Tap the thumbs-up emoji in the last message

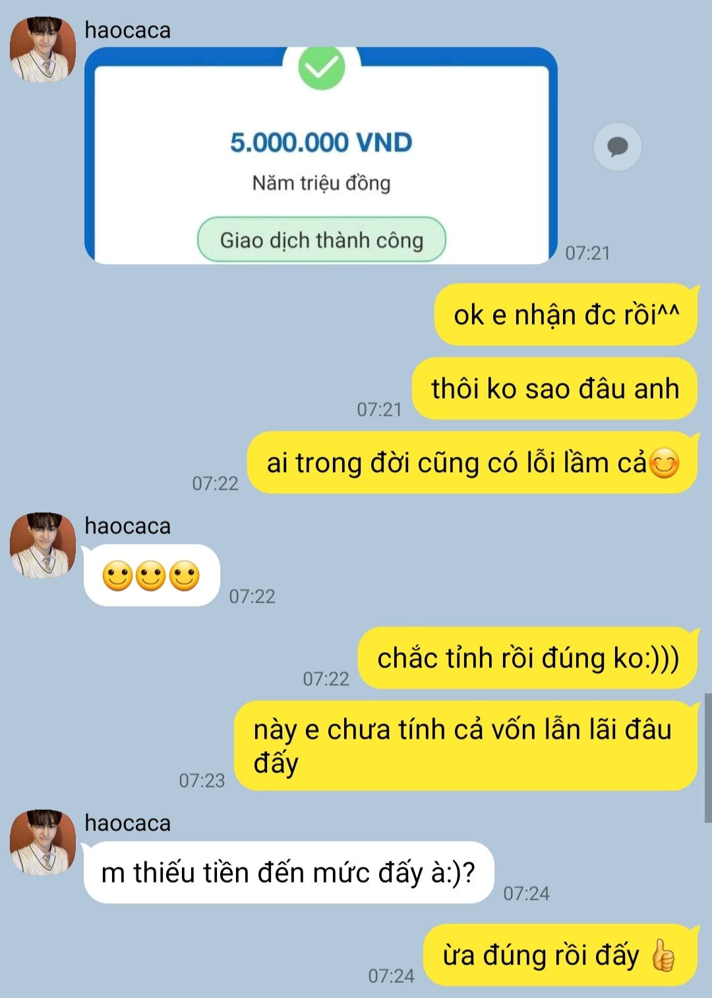coord(663,956)
